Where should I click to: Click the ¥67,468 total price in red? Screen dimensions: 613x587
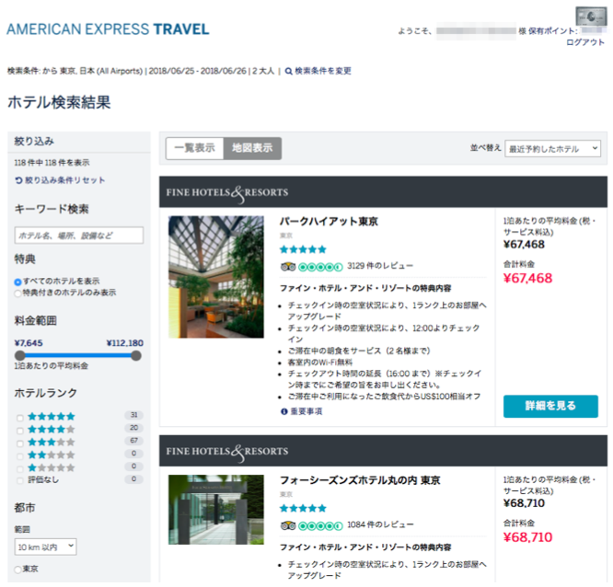click(x=527, y=278)
